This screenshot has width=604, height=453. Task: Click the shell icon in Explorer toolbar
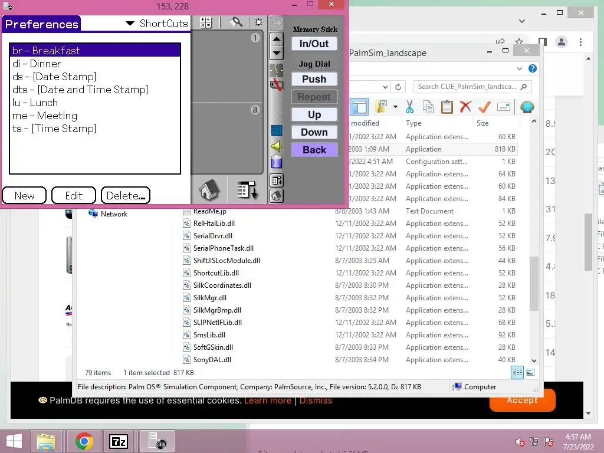[527, 107]
